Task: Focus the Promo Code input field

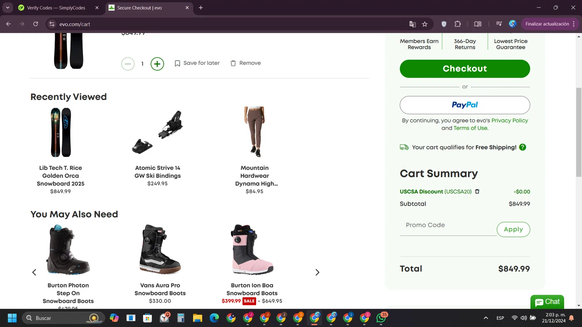Action: (448, 225)
